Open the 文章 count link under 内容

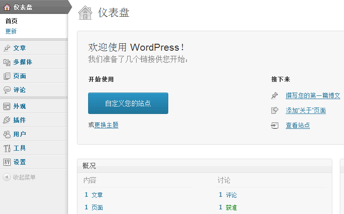tap(97, 195)
